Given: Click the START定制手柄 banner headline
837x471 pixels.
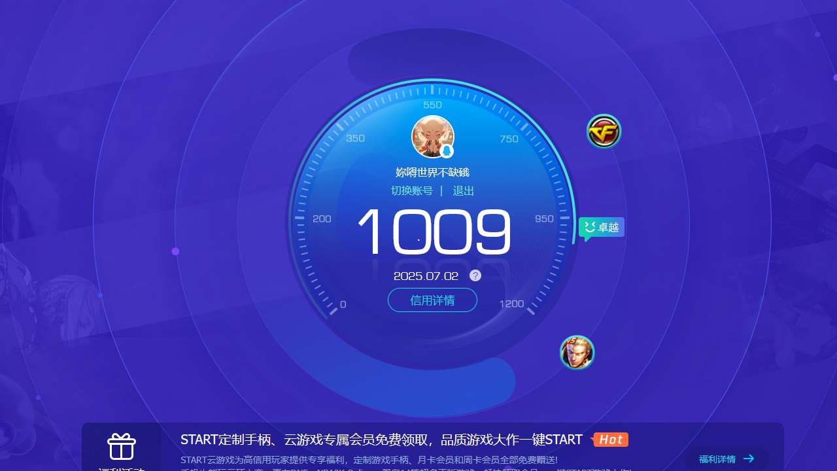Looking at the screenshot, I should pos(381,440).
